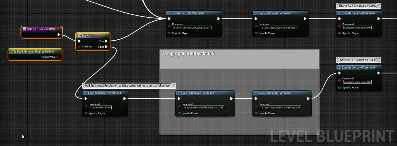This screenshot has width=397, height=146.
Task: Click the Branch node's False output pin
Action: 106,47
